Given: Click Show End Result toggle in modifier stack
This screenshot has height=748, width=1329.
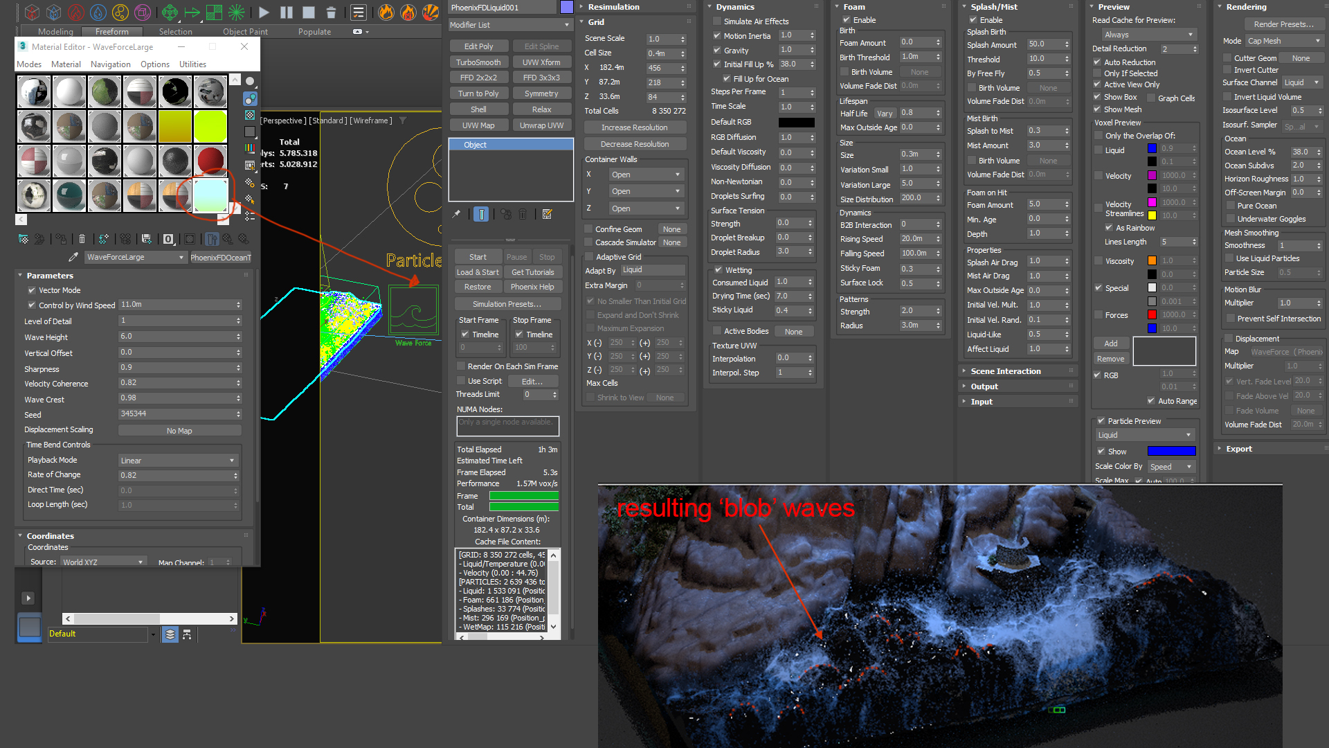Looking at the screenshot, I should [481, 214].
